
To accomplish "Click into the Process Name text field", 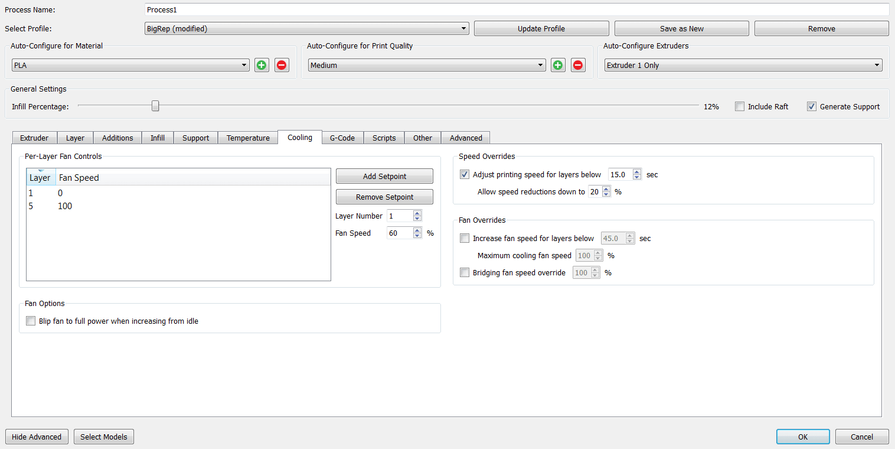I will pyautogui.click(x=516, y=10).
